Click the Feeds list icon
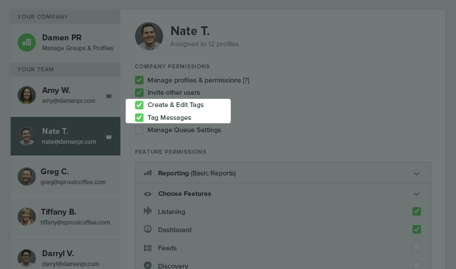456x269 pixels. (x=148, y=248)
